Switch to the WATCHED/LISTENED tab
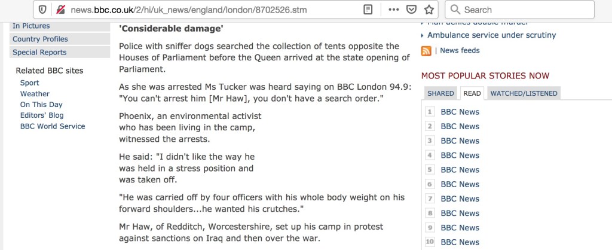 pyautogui.click(x=524, y=93)
